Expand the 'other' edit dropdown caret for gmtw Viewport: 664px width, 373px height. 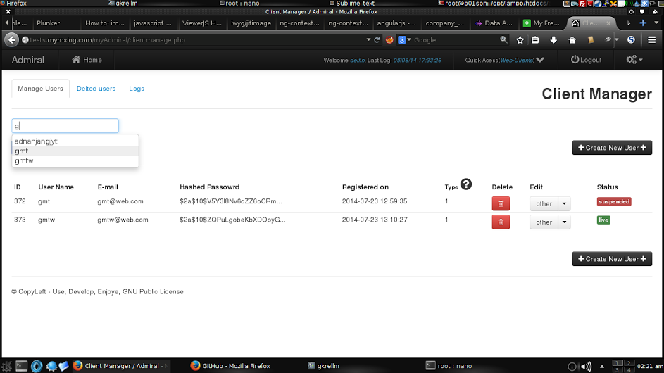(564, 222)
